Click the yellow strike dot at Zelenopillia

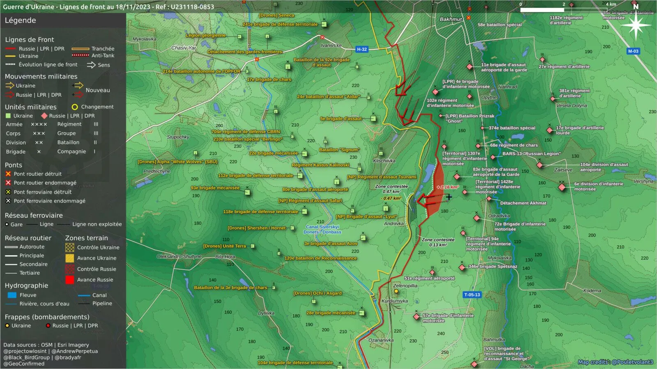[x=396, y=292]
